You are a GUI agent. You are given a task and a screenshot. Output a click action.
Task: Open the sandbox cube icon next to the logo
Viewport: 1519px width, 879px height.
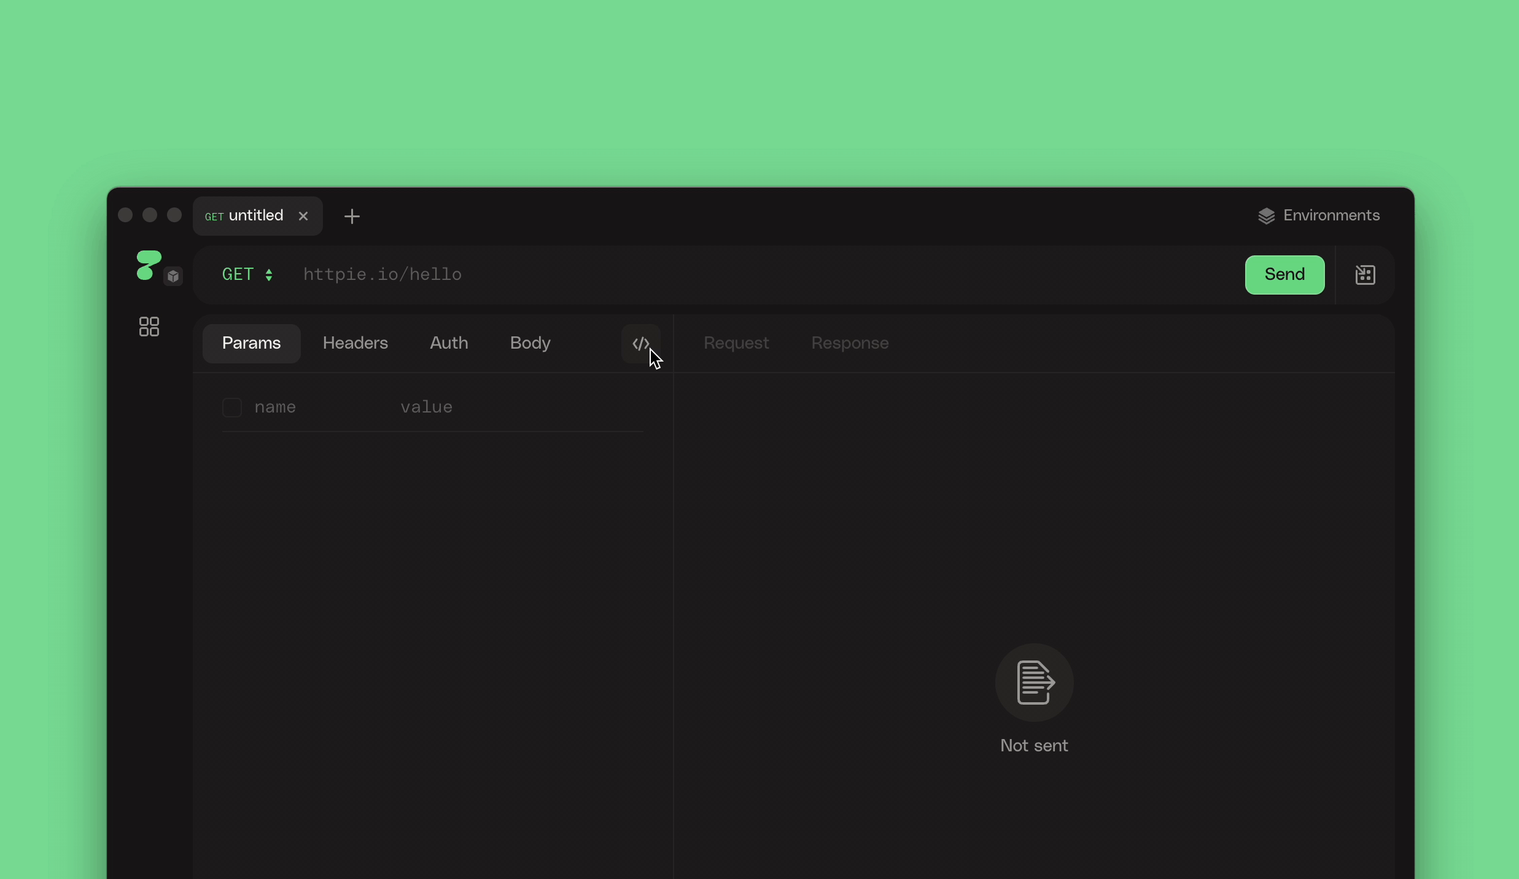point(174,276)
